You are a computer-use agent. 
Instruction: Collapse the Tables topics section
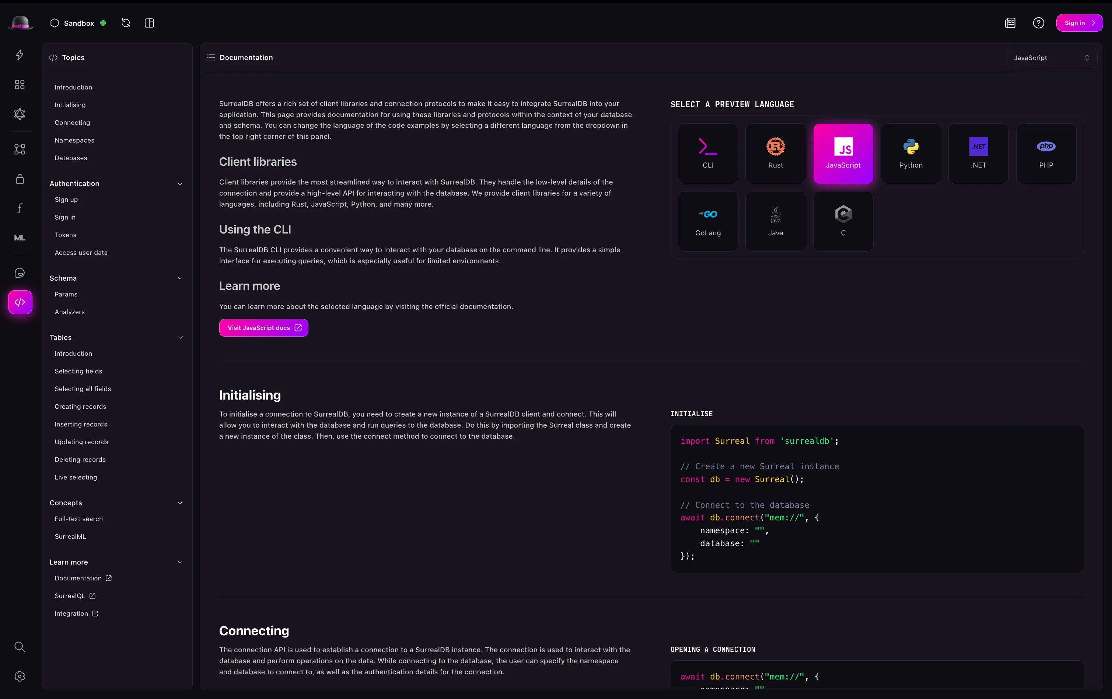pyautogui.click(x=180, y=337)
